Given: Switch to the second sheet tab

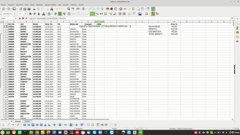Looking at the screenshot, I should point(27,121).
